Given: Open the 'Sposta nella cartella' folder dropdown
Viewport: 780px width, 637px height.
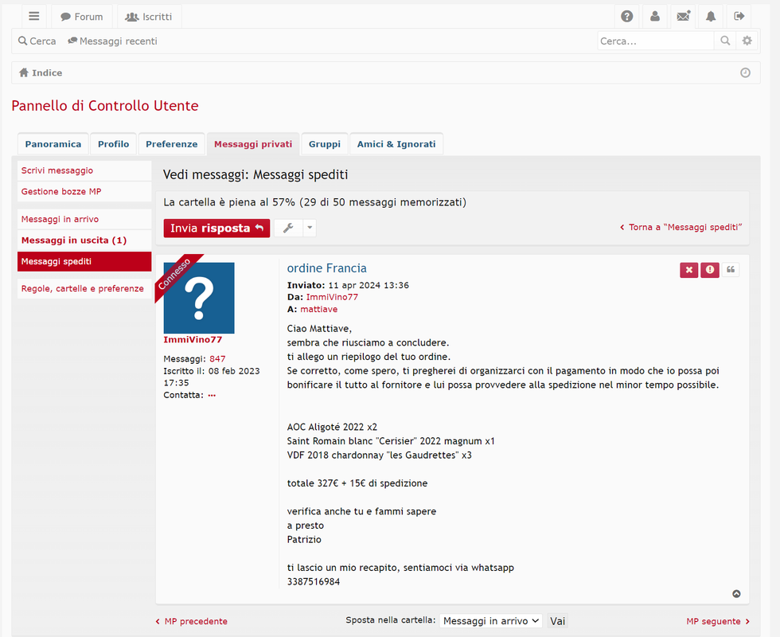Looking at the screenshot, I should 492,621.
